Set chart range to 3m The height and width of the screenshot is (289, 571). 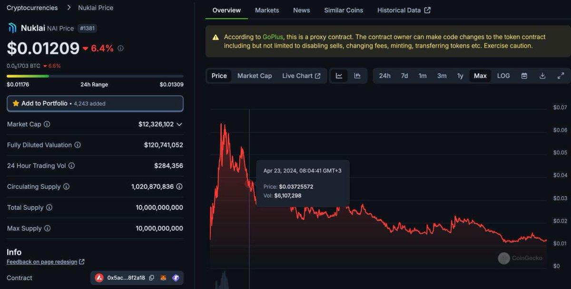[x=442, y=76]
